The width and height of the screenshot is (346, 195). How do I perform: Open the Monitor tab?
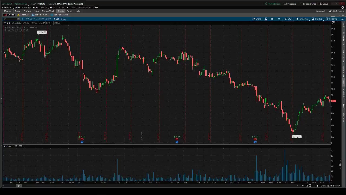[8, 11]
